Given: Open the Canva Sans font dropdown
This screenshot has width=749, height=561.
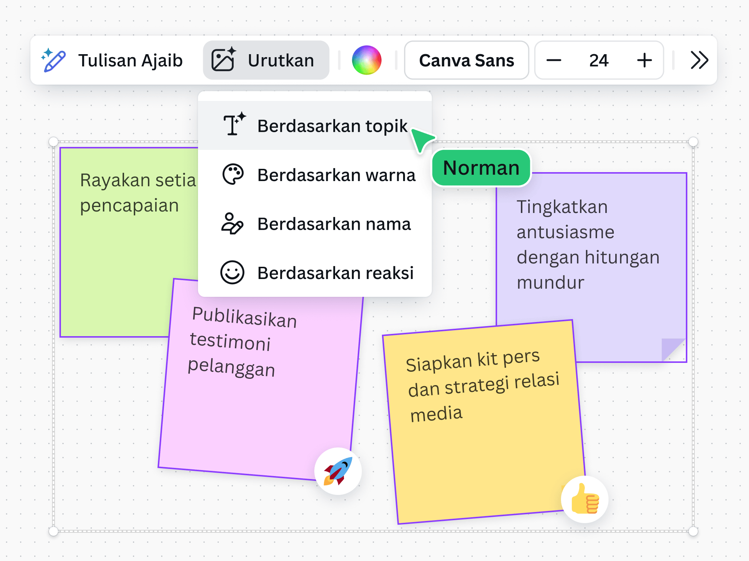Looking at the screenshot, I should [467, 60].
